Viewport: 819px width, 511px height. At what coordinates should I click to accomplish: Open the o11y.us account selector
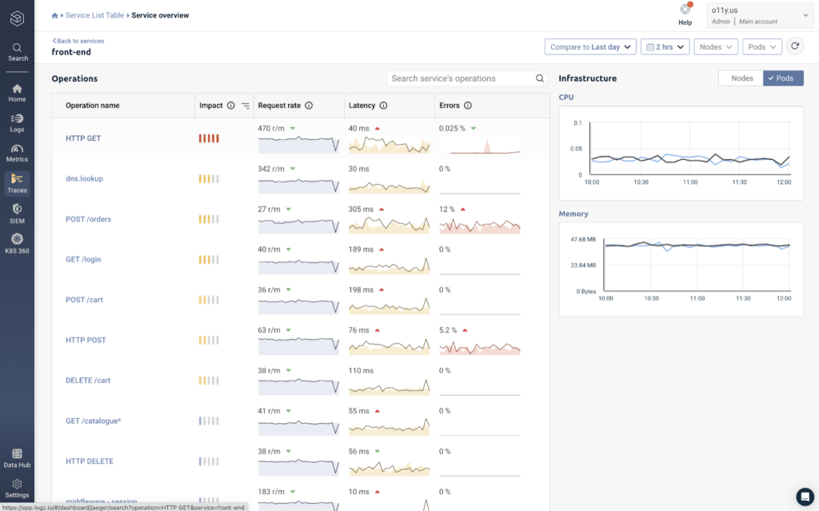[760, 15]
